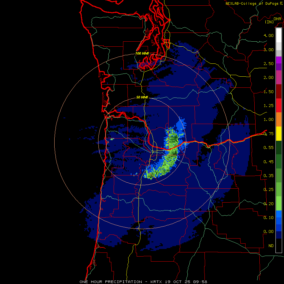
Task: Click the dark red 1.50 legend swatch
Action: (279, 91)
